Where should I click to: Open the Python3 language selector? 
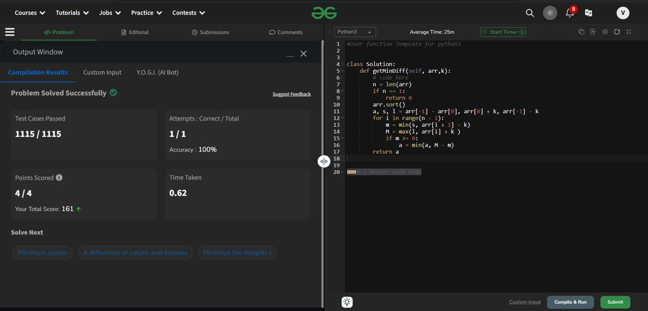pyautogui.click(x=355, y=32)
